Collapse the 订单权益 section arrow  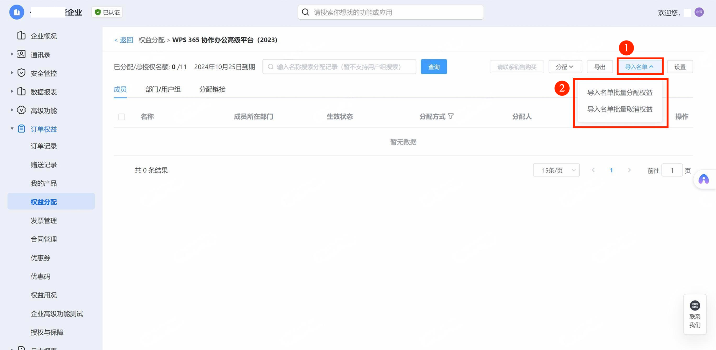pos(12,129)
